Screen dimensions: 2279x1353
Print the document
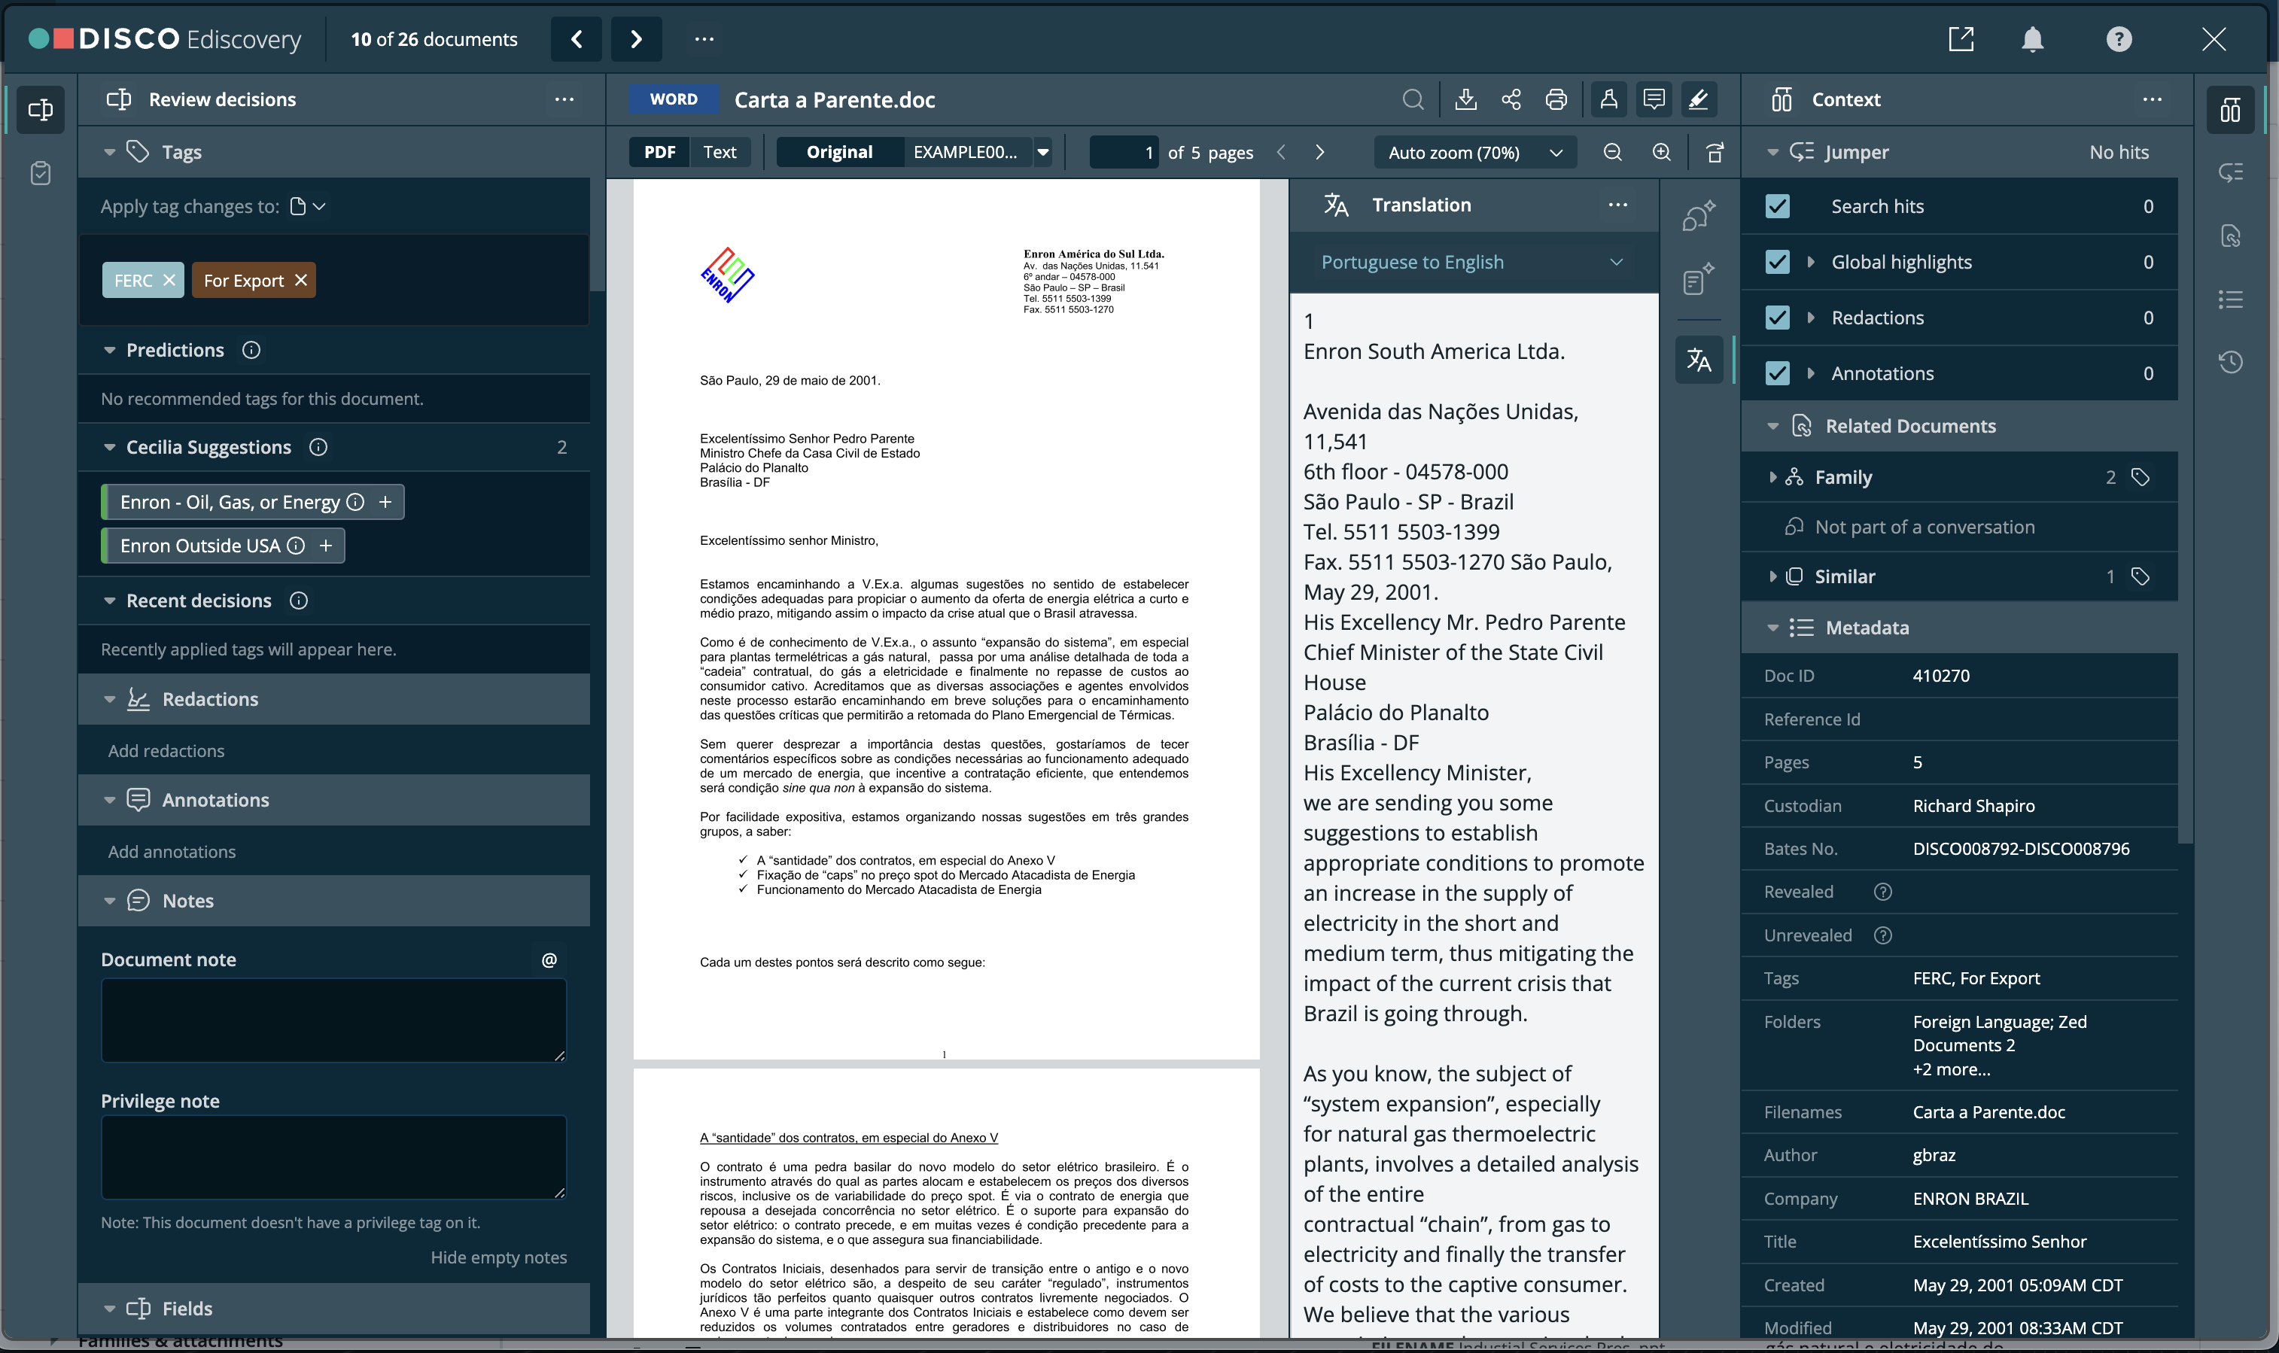(x=1556, y=99)
